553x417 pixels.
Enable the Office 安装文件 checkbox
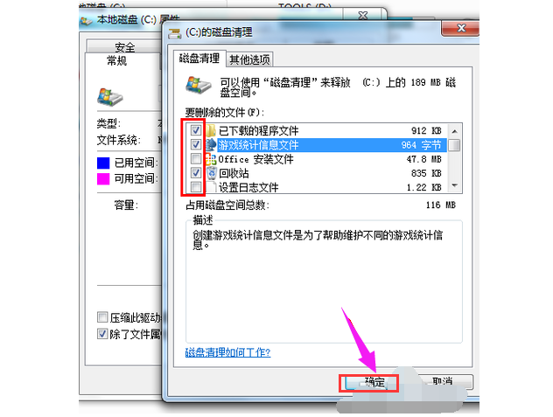pyautogui.click(x=196, y=158)
